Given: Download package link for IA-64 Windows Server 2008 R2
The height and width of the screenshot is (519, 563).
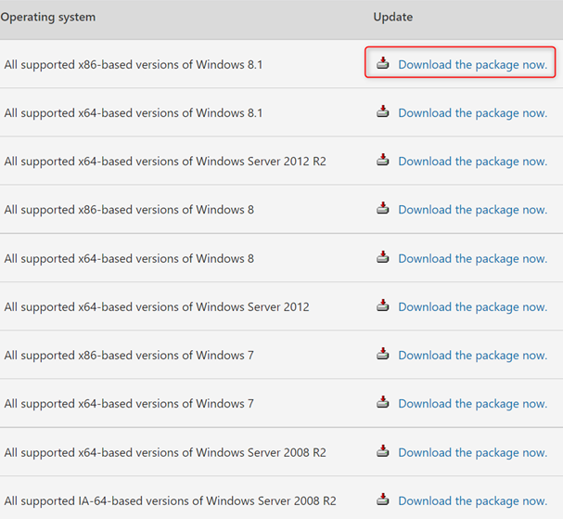Looking at the screenshot, I should [472, 501].
